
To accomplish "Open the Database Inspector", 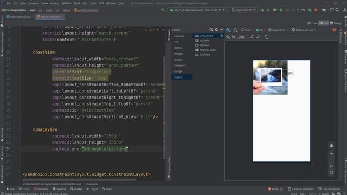I will 300,189.
